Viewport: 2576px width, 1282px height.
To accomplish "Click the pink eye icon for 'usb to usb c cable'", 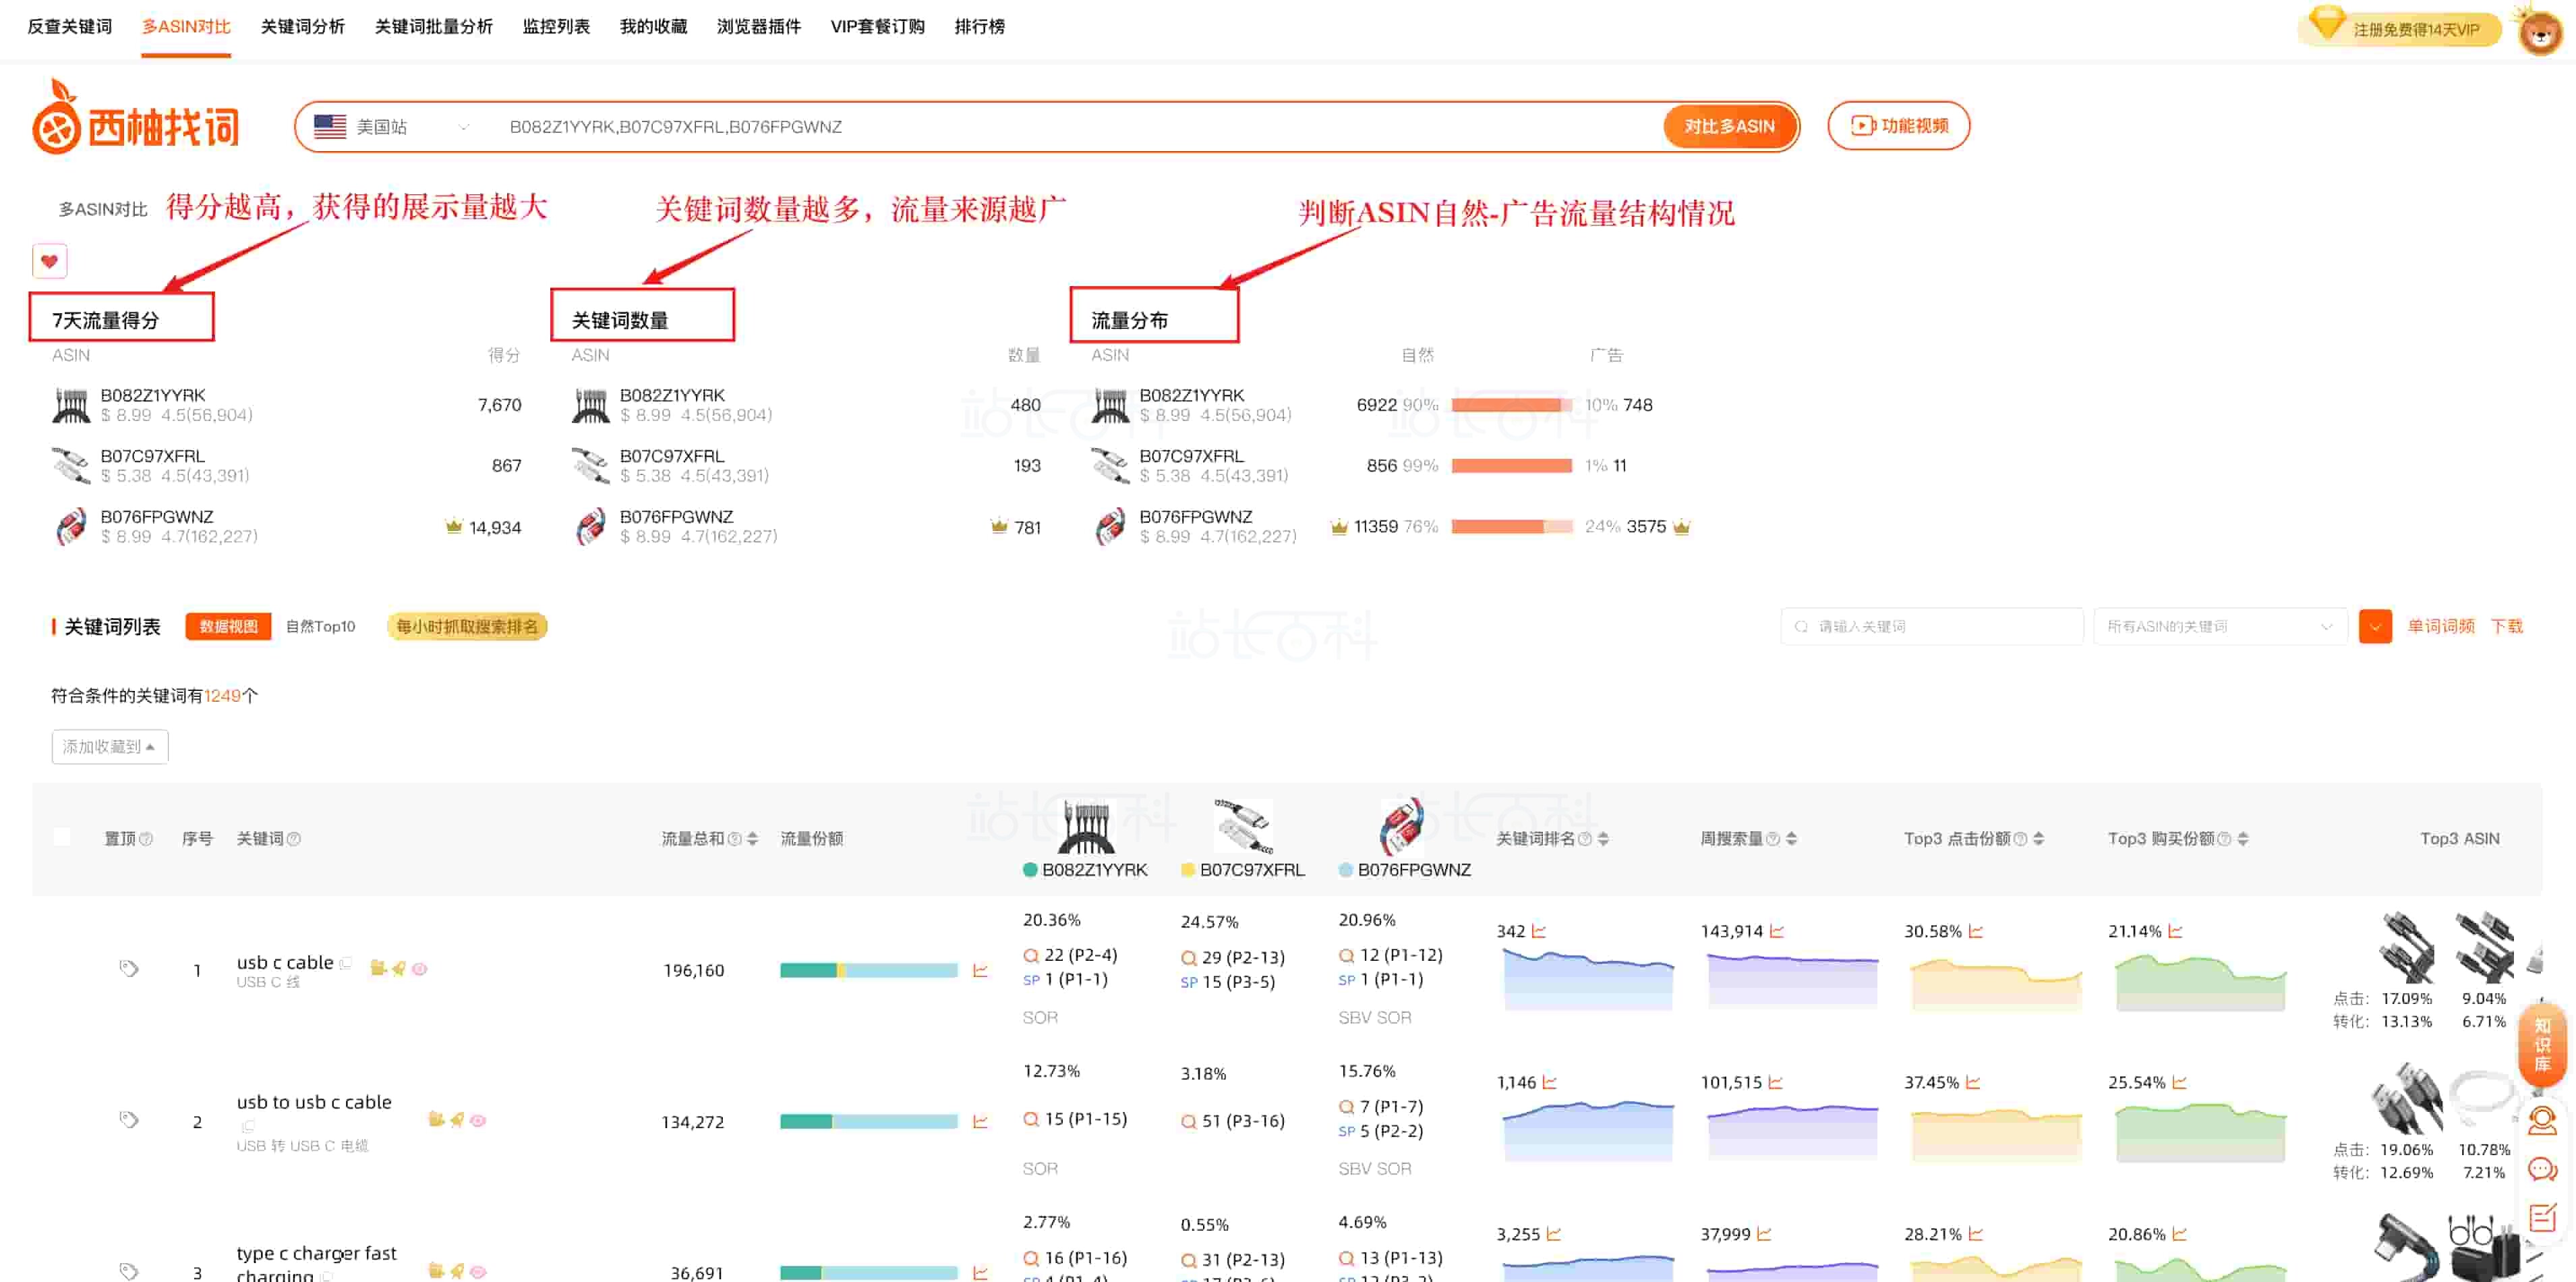I will (478, 1120).
